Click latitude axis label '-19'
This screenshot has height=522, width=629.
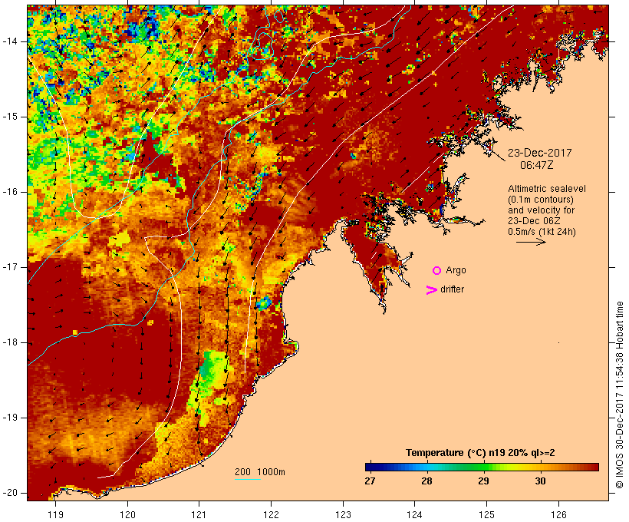10,418
